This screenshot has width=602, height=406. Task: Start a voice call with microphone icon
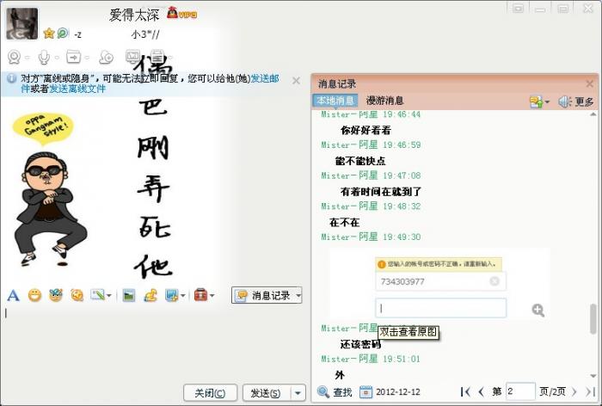click(44, 58)
